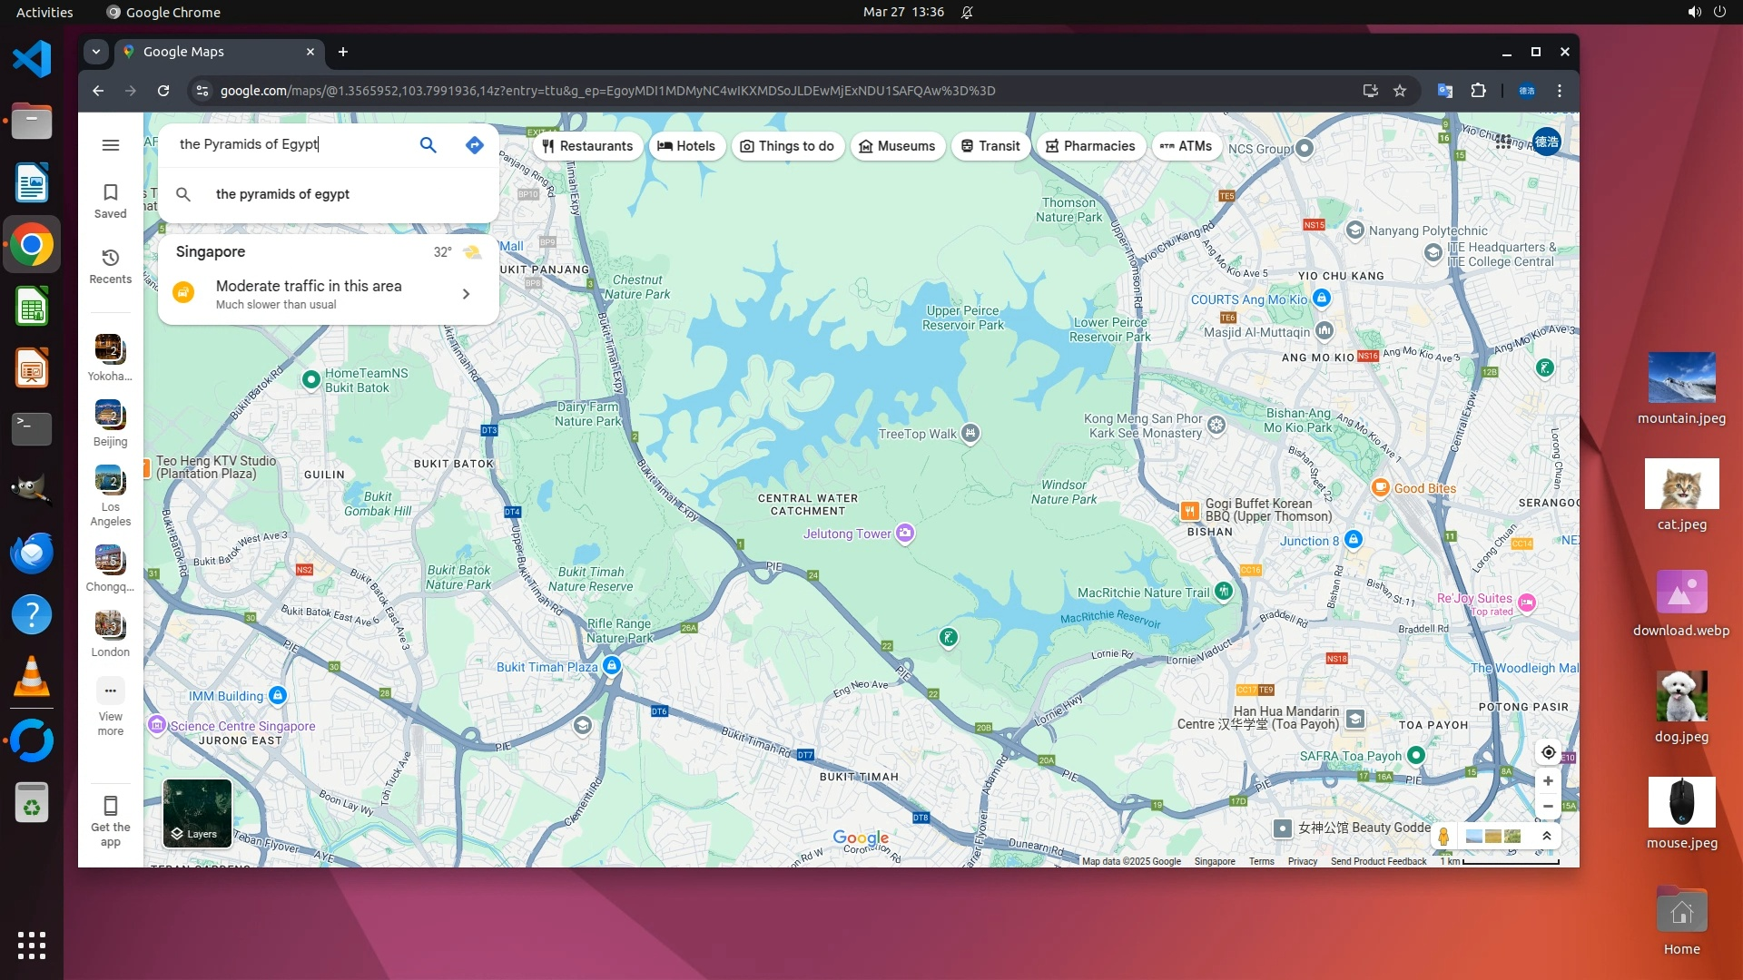Select the Museums category chip
This screenshot has width=1743, height=980.
pyautogui.click(x=897, y=146)
